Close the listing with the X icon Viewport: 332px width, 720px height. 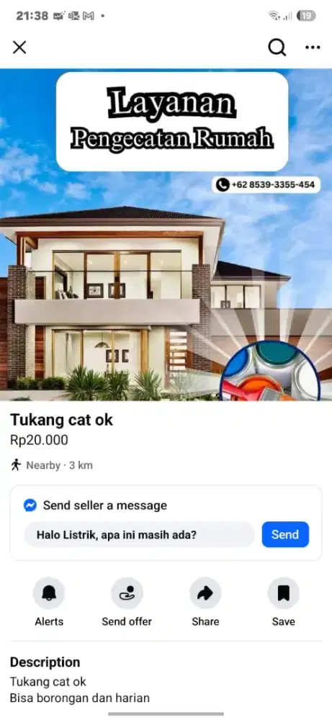click(19, 48)
